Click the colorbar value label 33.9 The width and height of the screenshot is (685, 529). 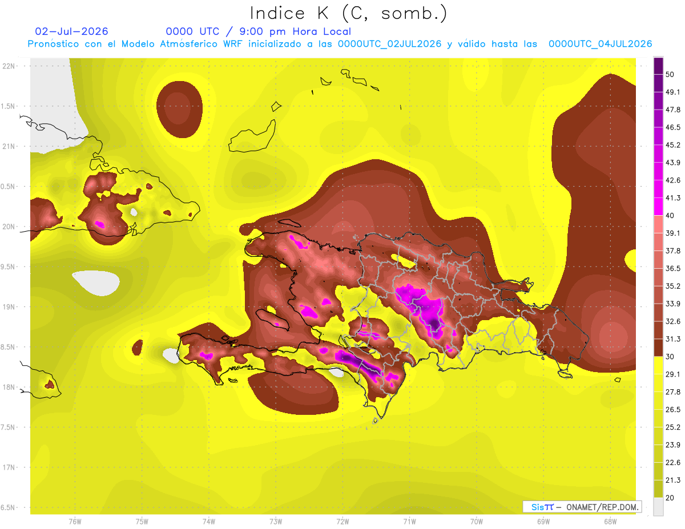pos(673,304)
